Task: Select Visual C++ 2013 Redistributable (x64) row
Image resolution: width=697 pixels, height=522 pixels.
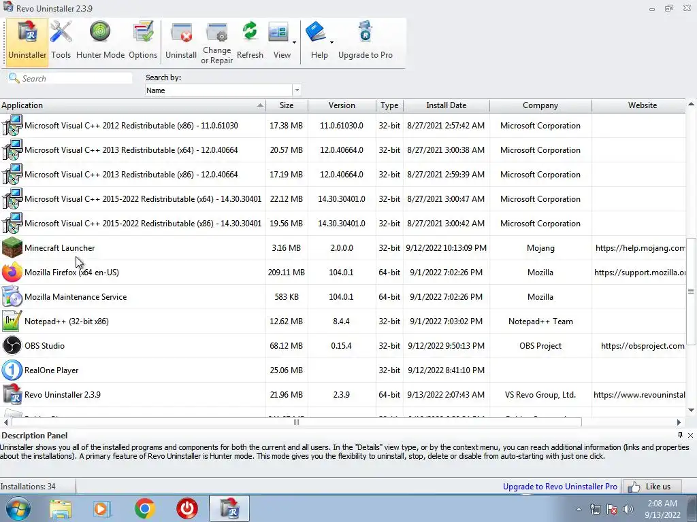Action: tap(343, 150)
